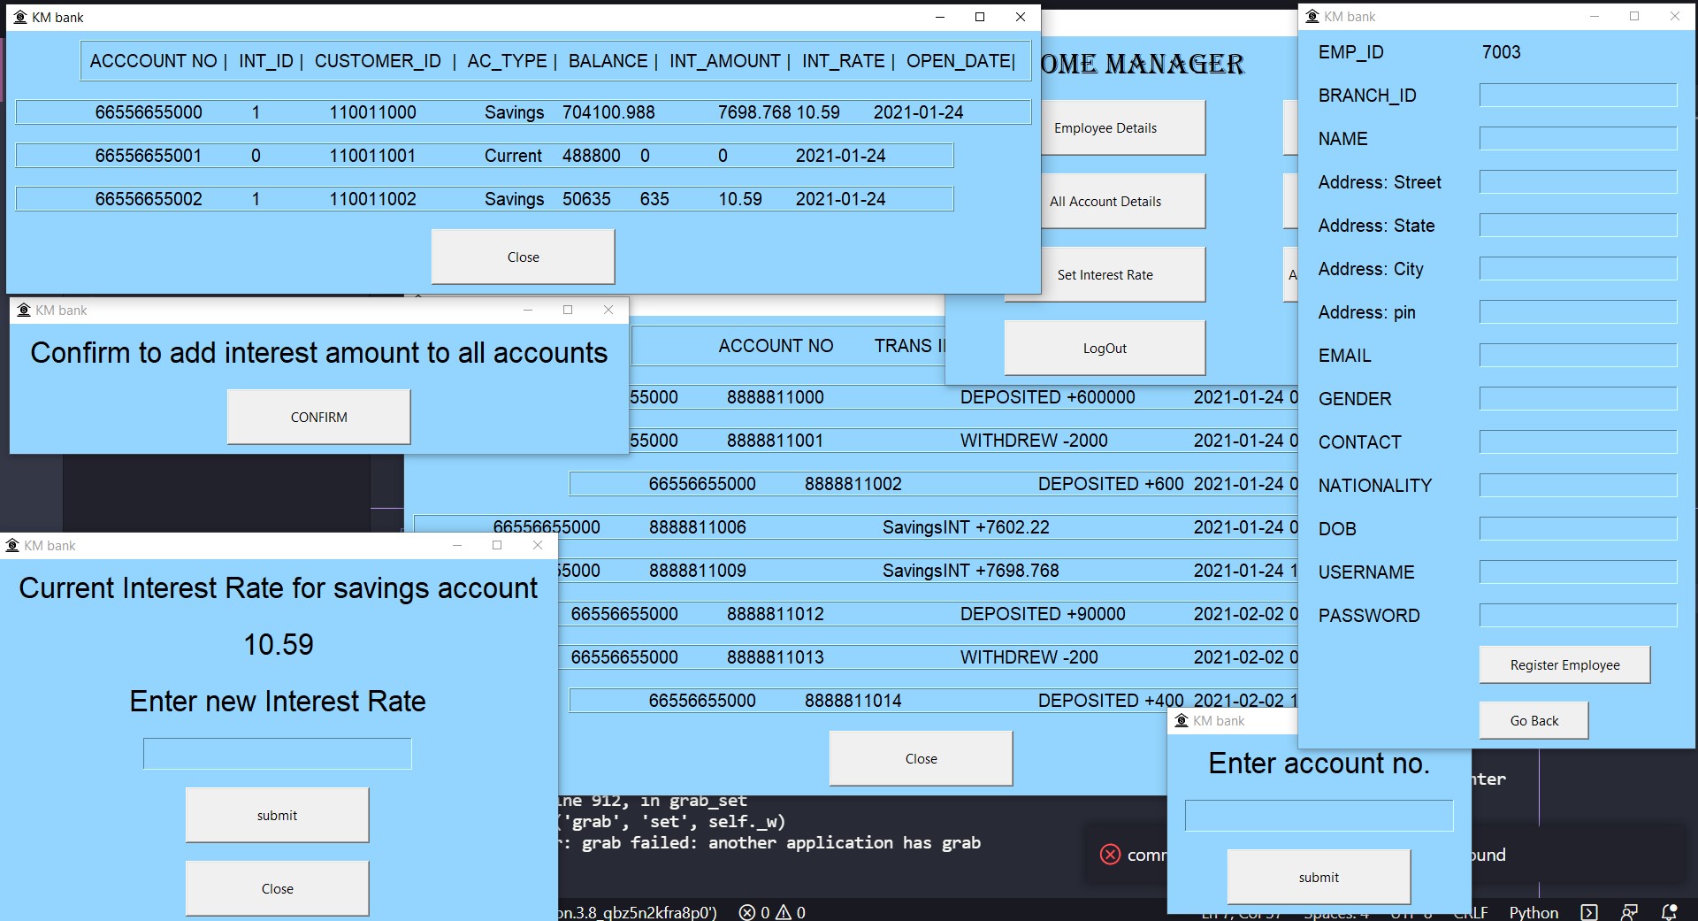1698x921 pixels.
Task: Click the ACCOUNT NO header in transactions window
Action: click(x=776, y=346)
